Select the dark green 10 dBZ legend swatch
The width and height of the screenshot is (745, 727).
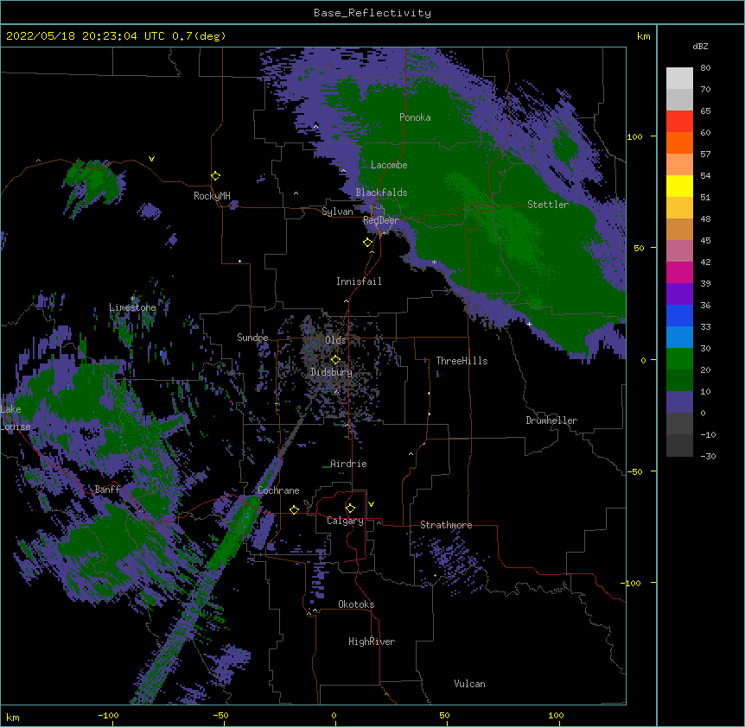tap(679, 380)
